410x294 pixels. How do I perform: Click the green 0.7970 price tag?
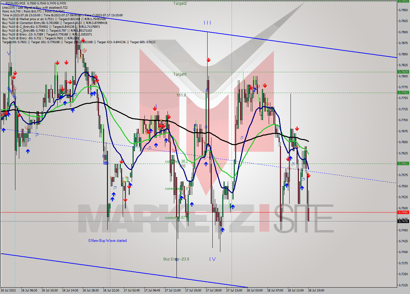pyautogui.click(x=403, y=1)
